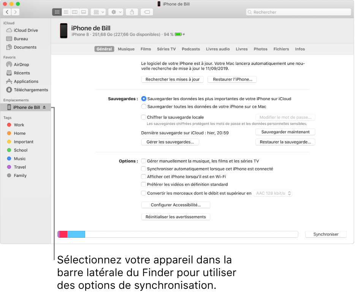
Task: Click Restaurer la sauvegarde button
Action: [285, 142]
